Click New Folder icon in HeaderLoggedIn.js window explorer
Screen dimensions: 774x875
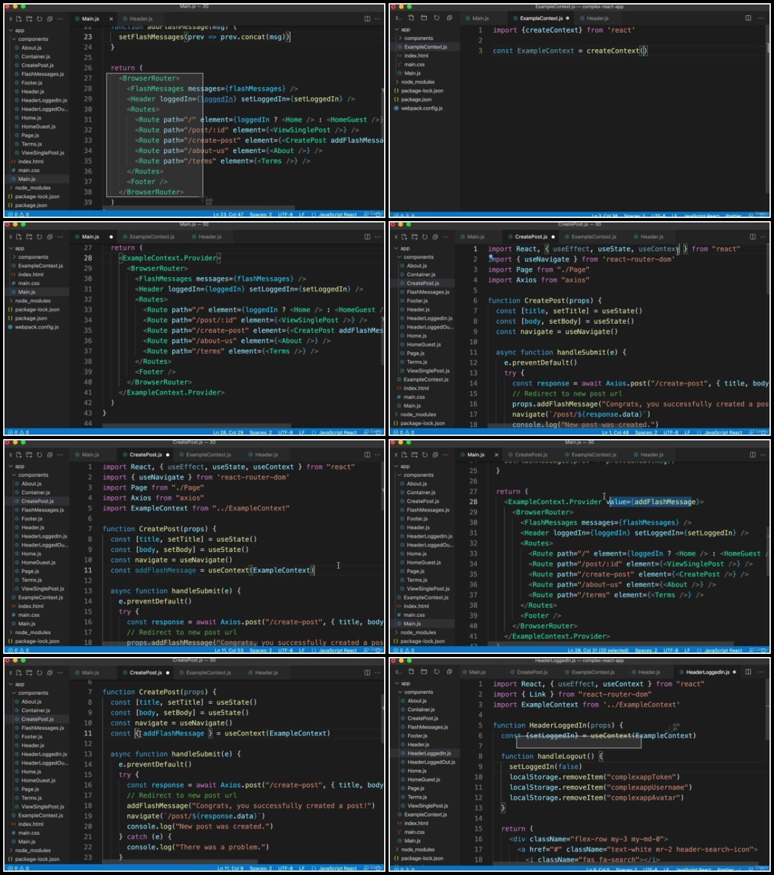point(424,672)
